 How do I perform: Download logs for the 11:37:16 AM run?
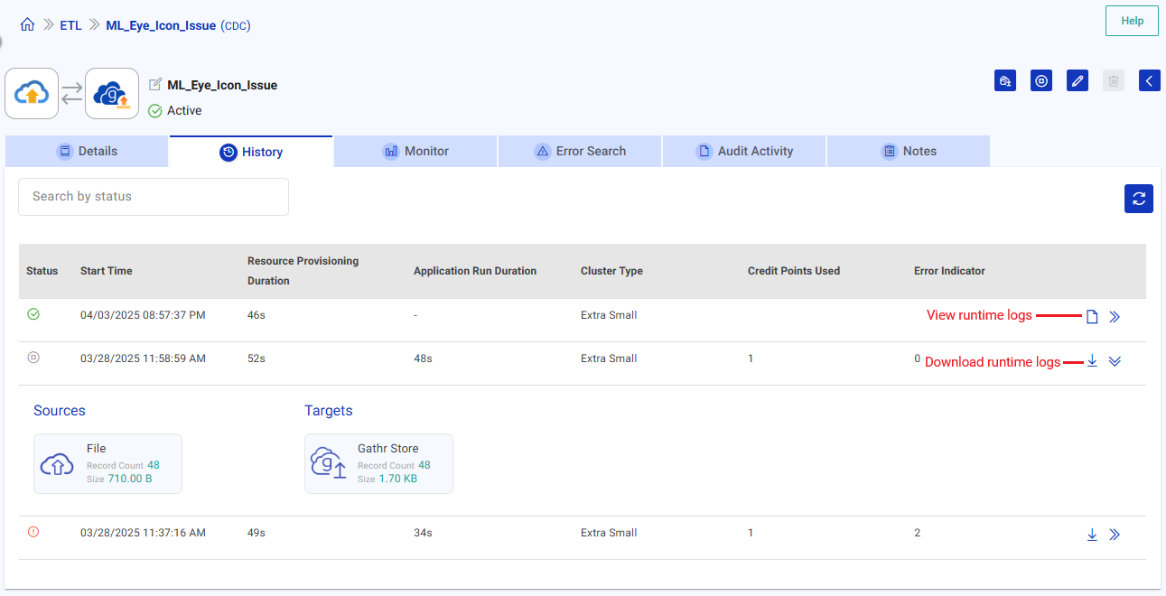point(1092,535)
